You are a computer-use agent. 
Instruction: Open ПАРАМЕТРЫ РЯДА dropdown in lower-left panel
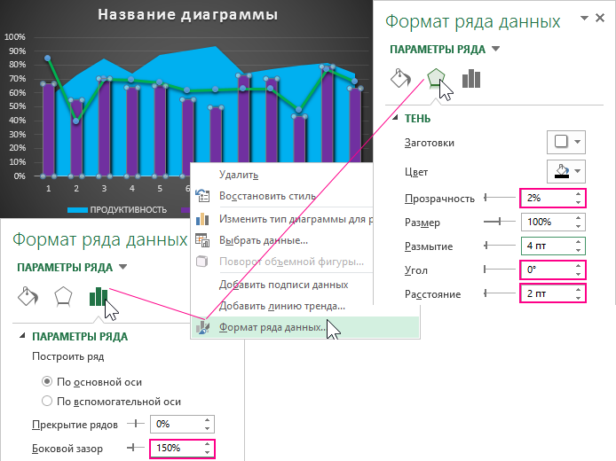[123, 267]
